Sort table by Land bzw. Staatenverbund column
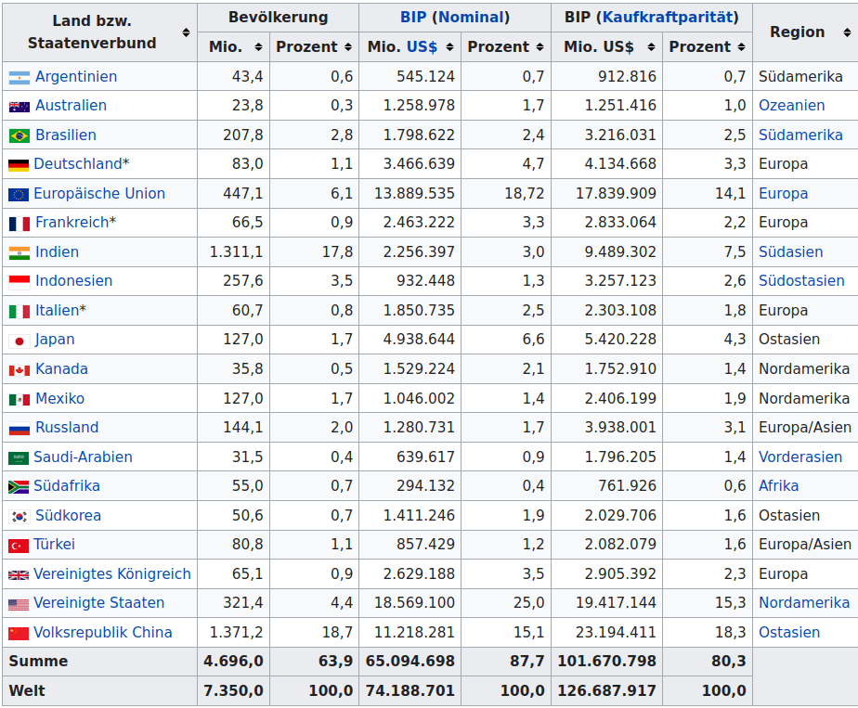 pos(186,32)
